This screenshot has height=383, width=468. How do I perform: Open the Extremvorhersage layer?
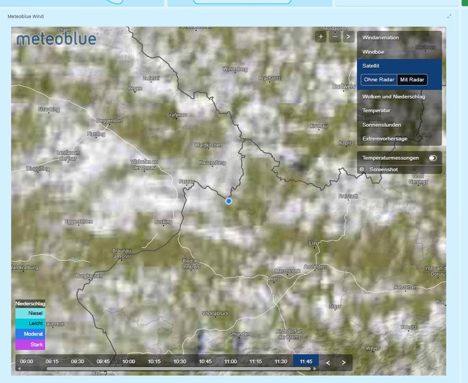pyautogui.click(x=385, y=139)
